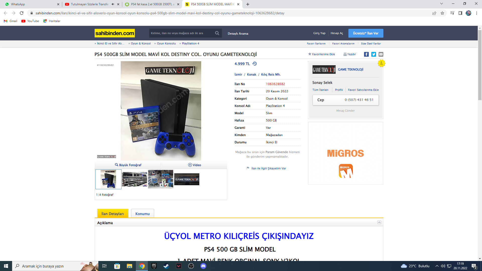Click Ücretsiz İlan Ver button
The image size is (482, 271).
tap(366, 33)
